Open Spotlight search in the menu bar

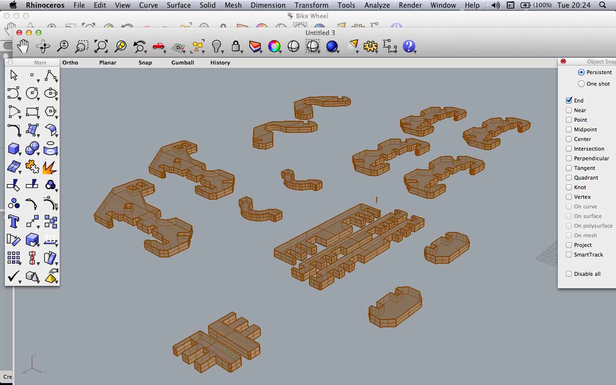pyautogui.click(x=603, y=5)
